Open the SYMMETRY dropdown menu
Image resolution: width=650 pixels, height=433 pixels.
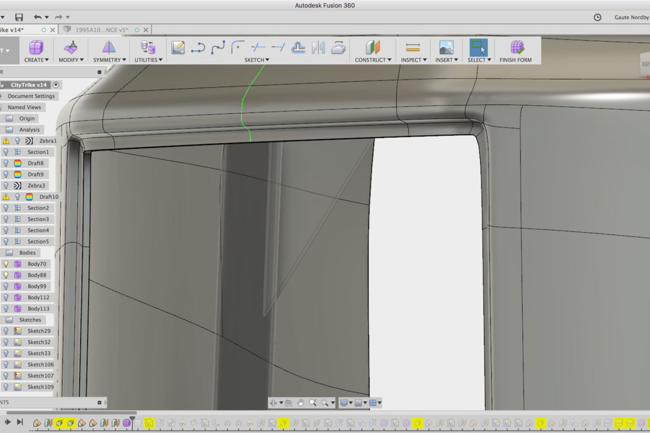click(109, 60)
